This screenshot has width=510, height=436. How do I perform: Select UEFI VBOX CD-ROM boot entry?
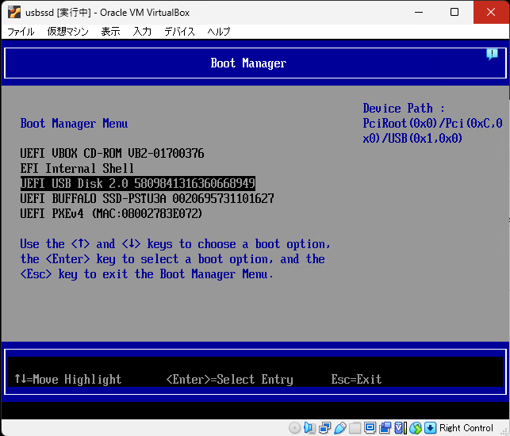(x=112, y=154)
